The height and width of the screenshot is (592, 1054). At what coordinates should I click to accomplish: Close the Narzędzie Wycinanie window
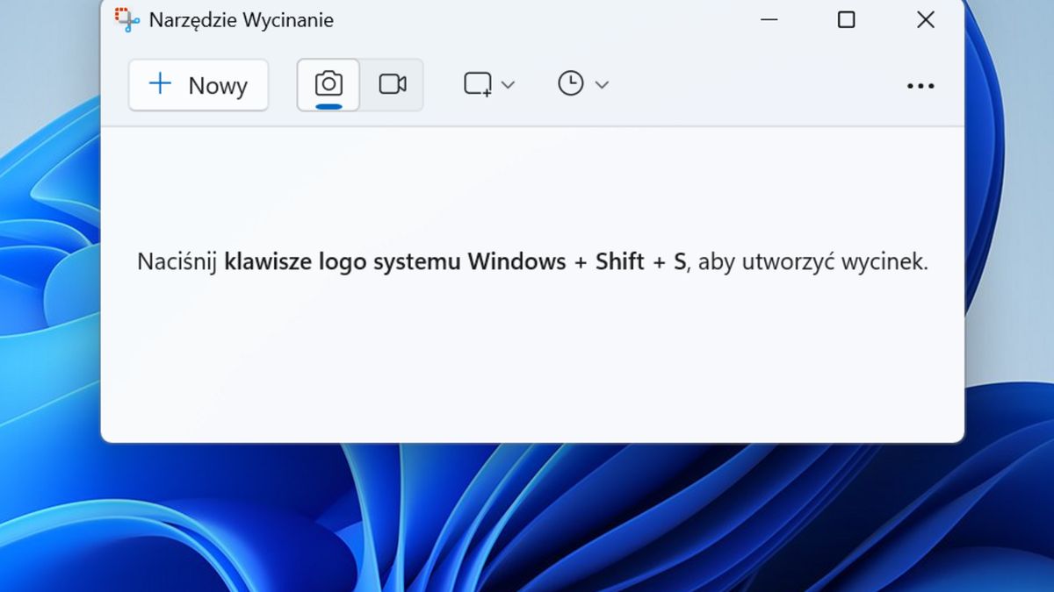(926, 19)
